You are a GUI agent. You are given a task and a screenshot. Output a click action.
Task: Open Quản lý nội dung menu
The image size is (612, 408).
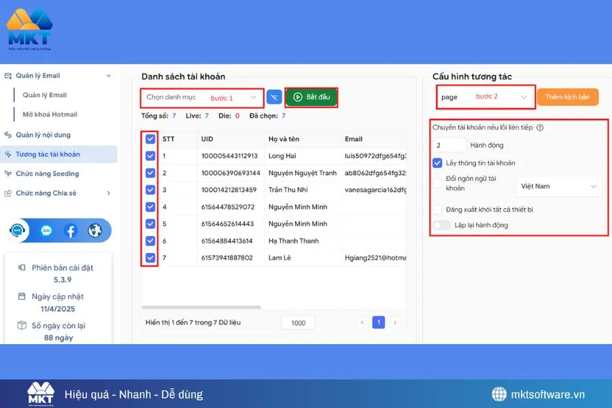pyautogui.click(x=43, y=135)
